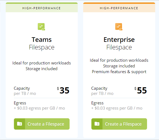The width and height of the screenshot is (159, 140).
Task: Click the Enterprise Filespace title
Action: pos(119,43)
